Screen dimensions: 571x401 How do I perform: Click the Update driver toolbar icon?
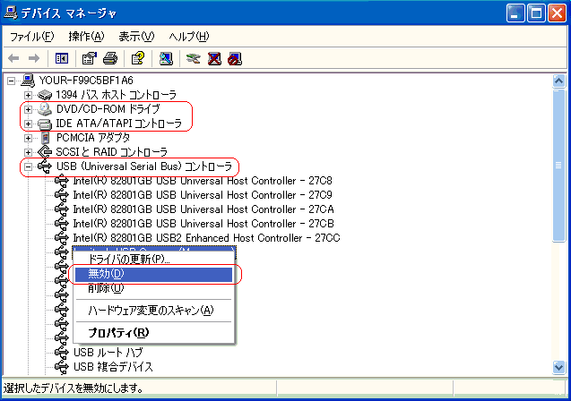coord(194,58)
